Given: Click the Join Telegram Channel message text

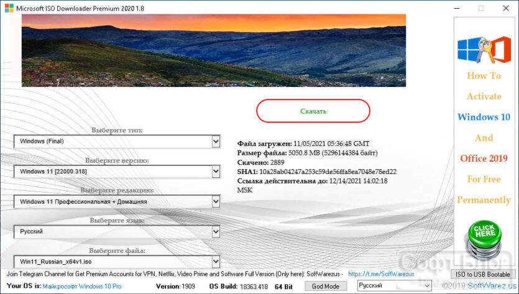Looking at the screenshot, I should (x=175, y=274).
